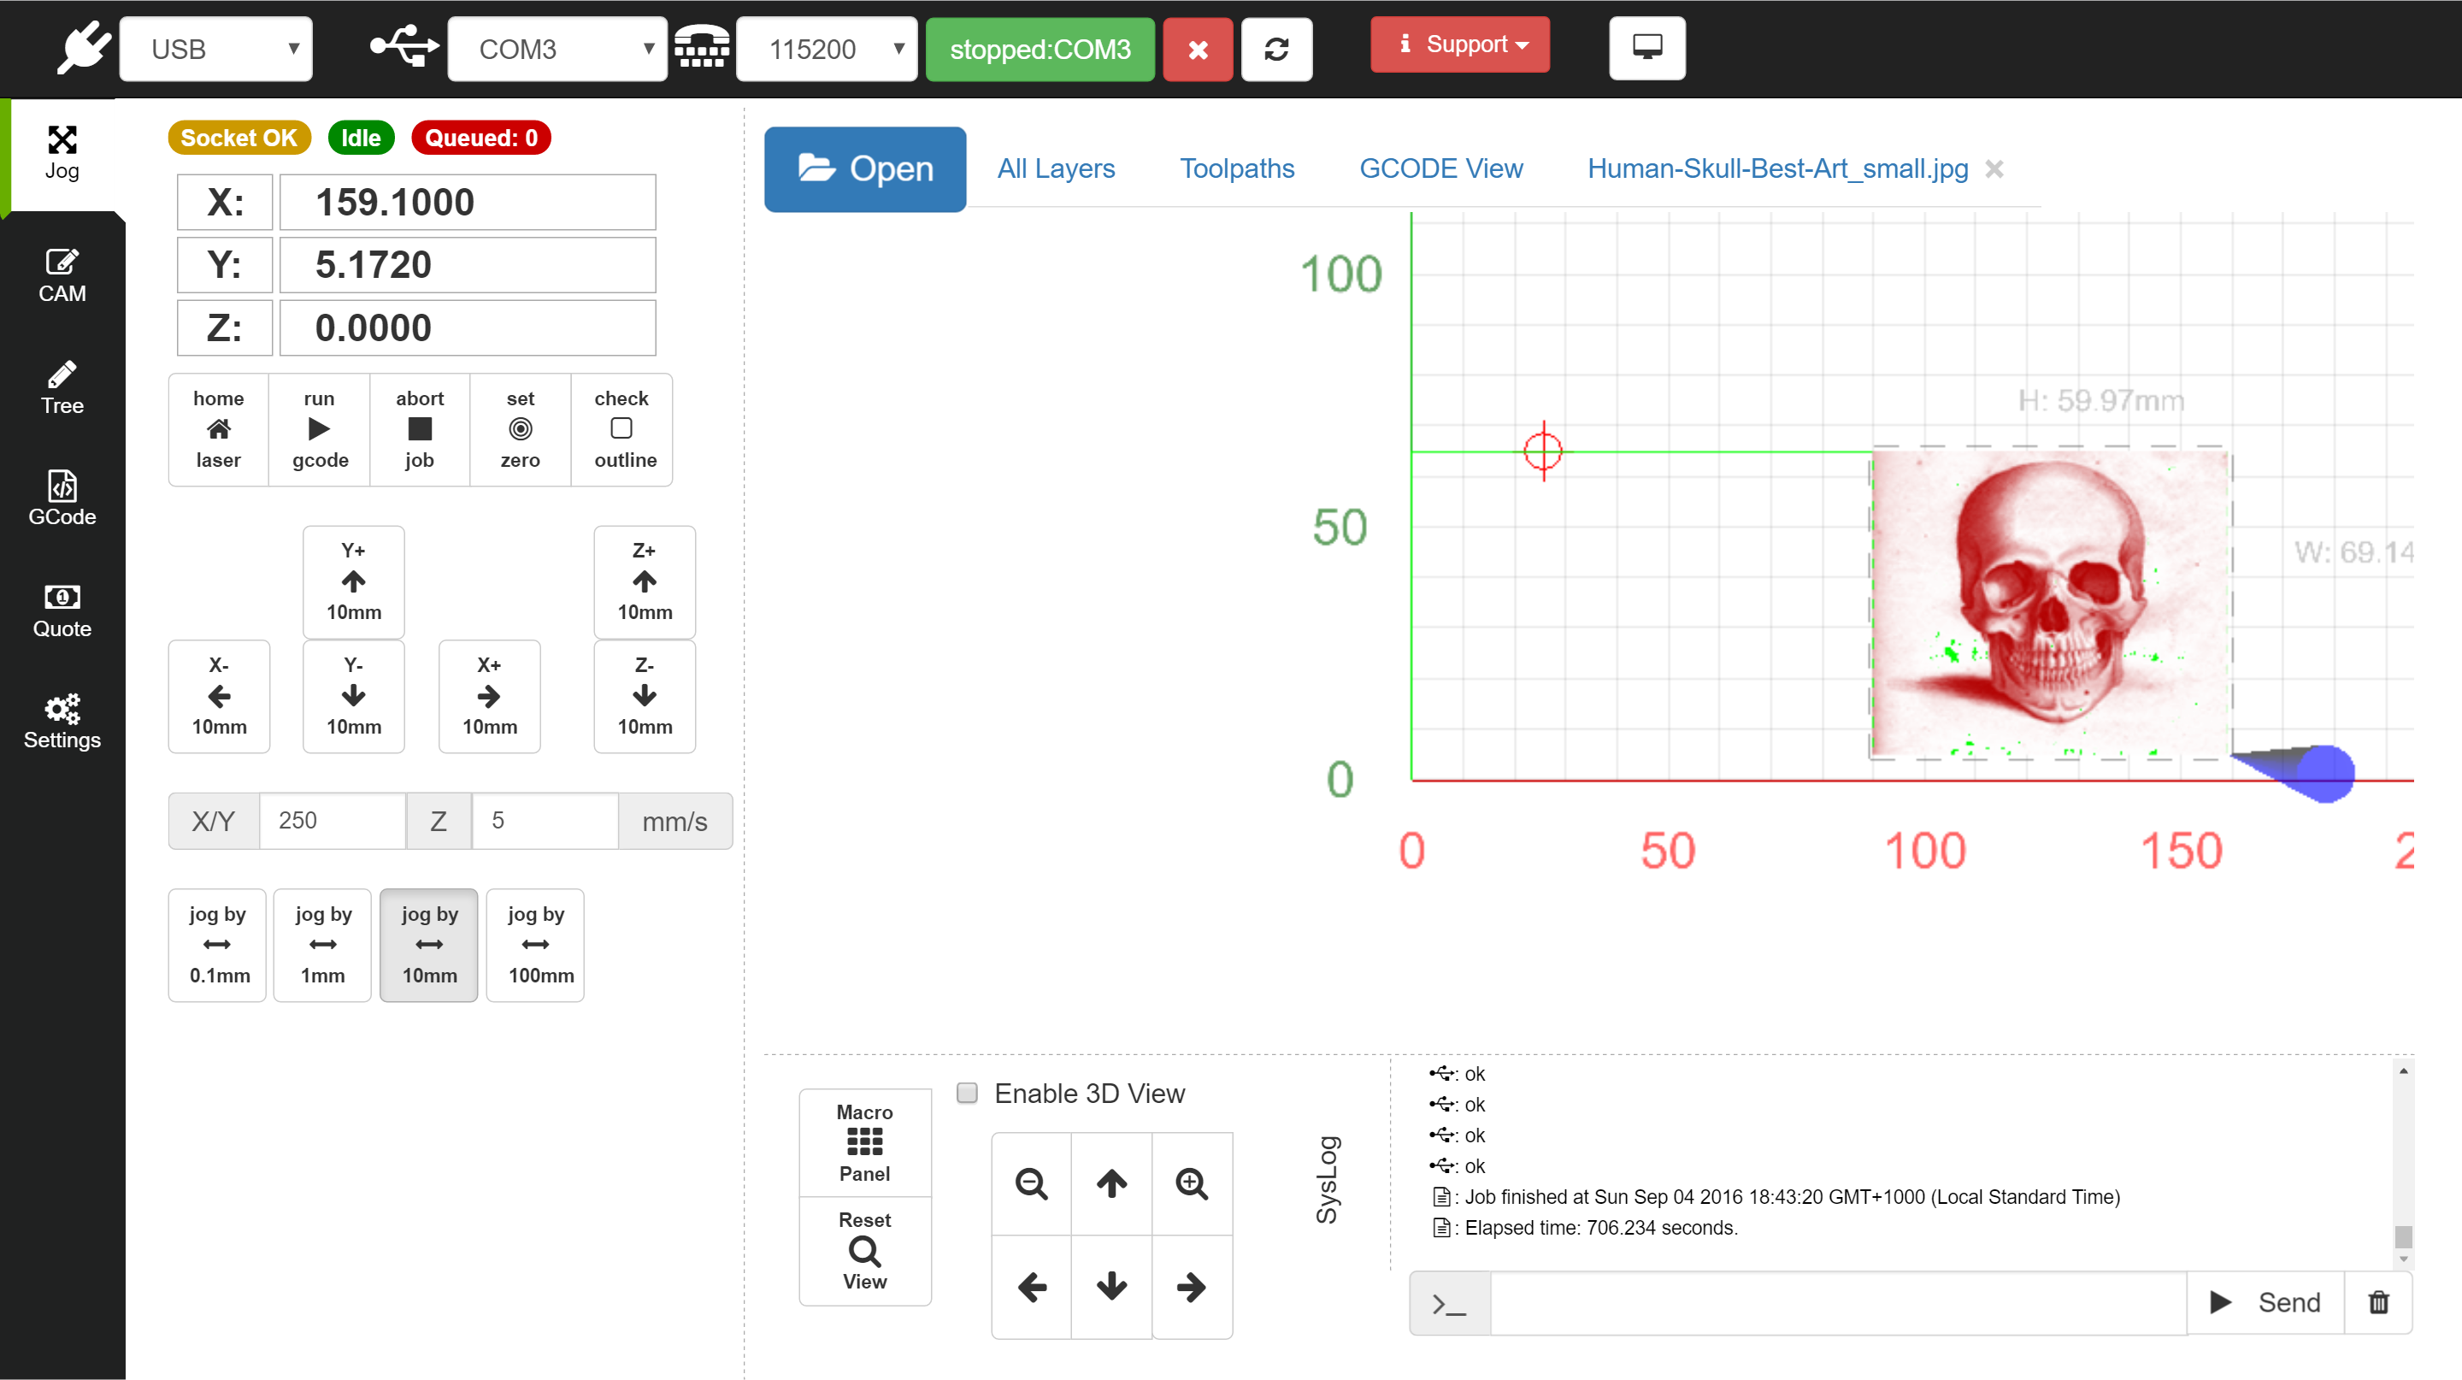Open the Quote sidebar panel
Viewport: 2462px width, 1380px height.
tap(62, 610)
